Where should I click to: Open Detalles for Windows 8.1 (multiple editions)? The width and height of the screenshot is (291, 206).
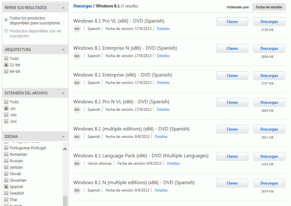[161, 137]
